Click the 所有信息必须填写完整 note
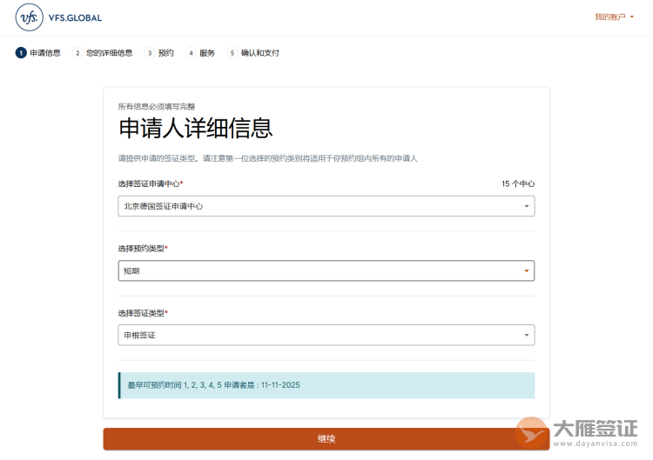This screenshot has width=653, height=460. 157,106
